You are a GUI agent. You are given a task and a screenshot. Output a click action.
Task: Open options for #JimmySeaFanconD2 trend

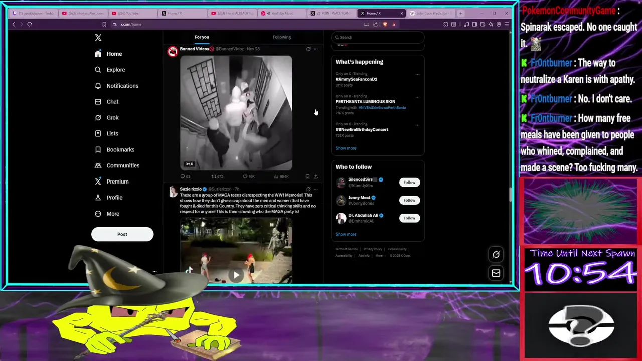pos(417,74)
